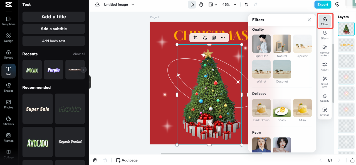Collapse the left text panel handle
The height and width of the screenshot is (165, 356).
click(90, 82)
